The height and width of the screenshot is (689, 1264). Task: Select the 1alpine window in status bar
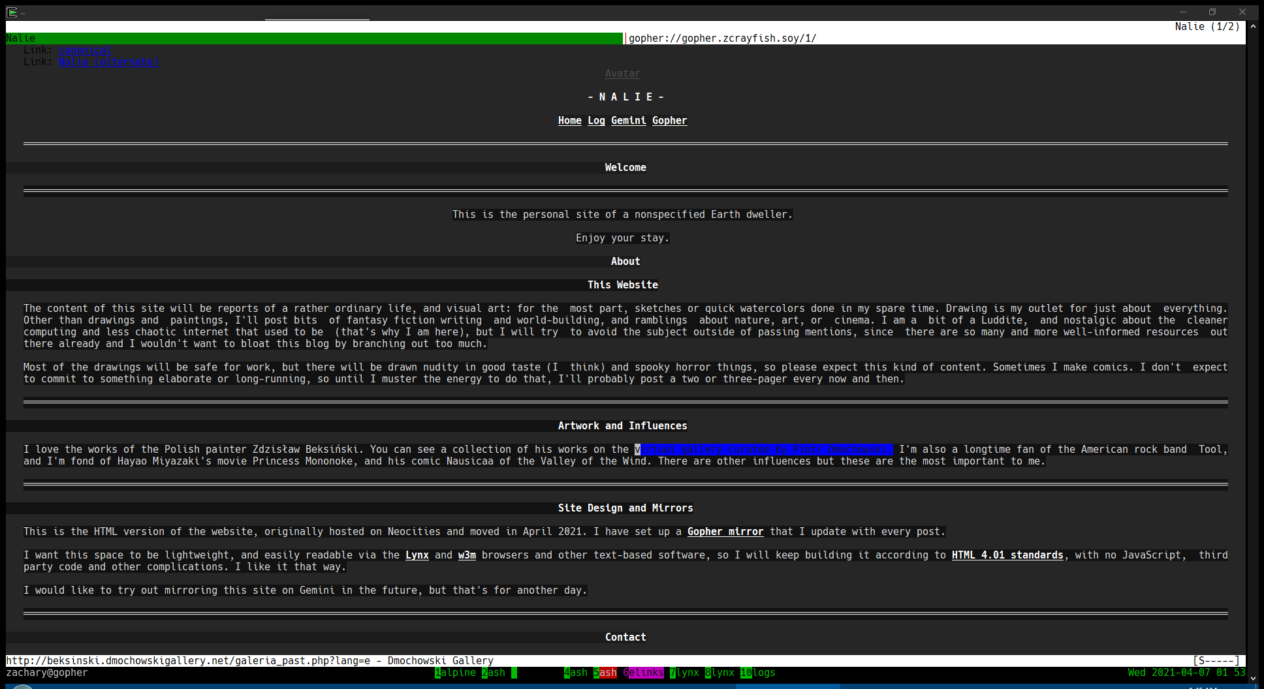point(455,673)
